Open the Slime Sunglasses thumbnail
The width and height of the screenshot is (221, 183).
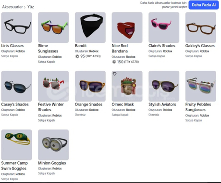[53, 27]
